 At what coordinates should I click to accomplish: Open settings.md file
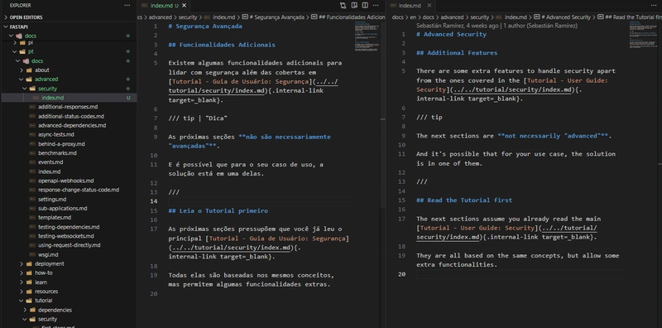(x=52, y=199)
